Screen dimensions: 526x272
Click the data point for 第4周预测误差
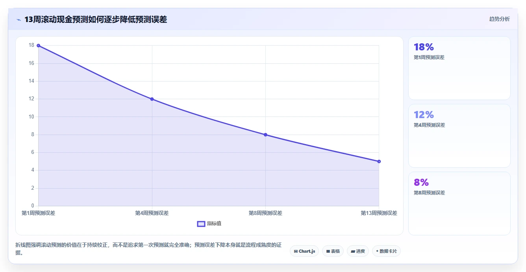[x=152, y=99]
